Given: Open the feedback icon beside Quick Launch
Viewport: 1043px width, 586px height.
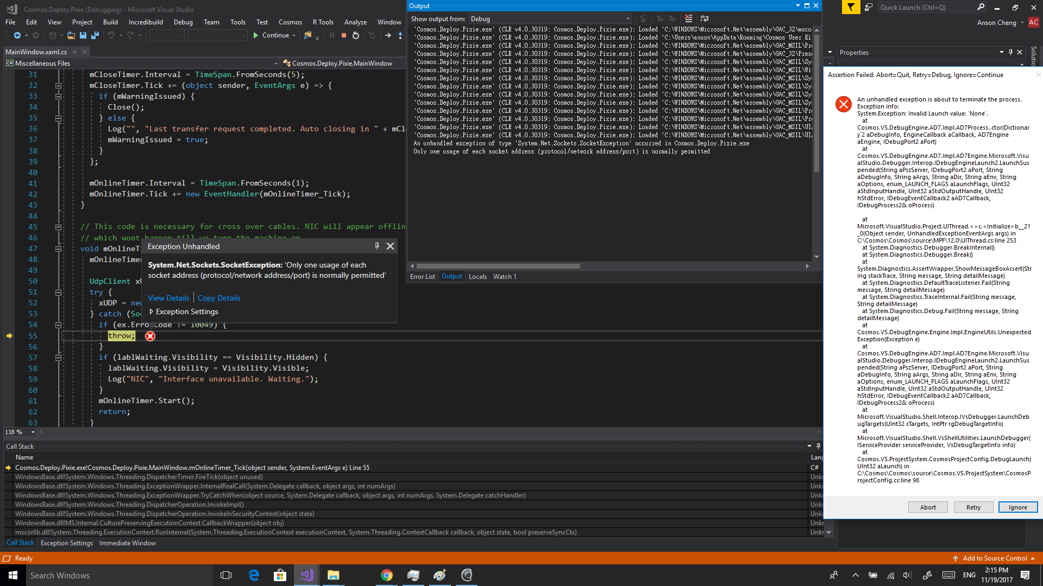Looking at the screenshot, I should (x=868, y=7).
